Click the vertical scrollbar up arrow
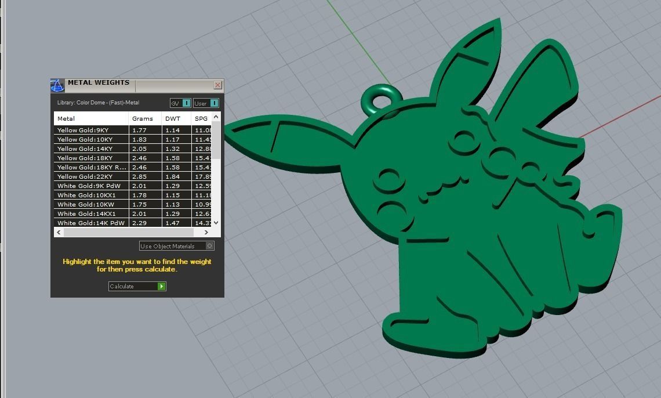This screenshot has height=398, width=661. (x=216, y=117)
